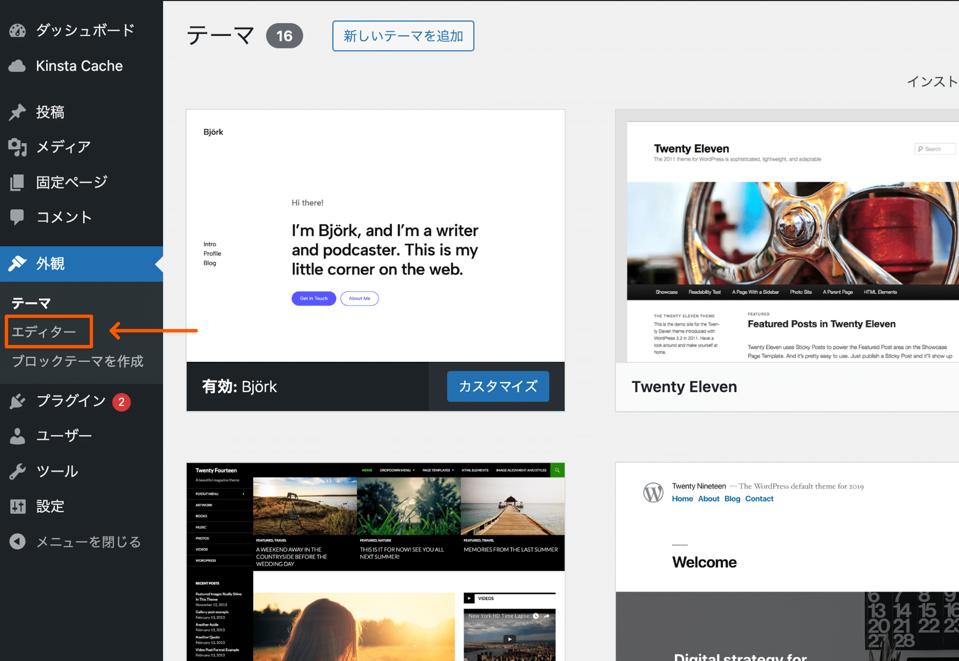Click ブロックテーマを作成 in the sidebar
This screenshot has height=661, width=959.
(78, 361)
